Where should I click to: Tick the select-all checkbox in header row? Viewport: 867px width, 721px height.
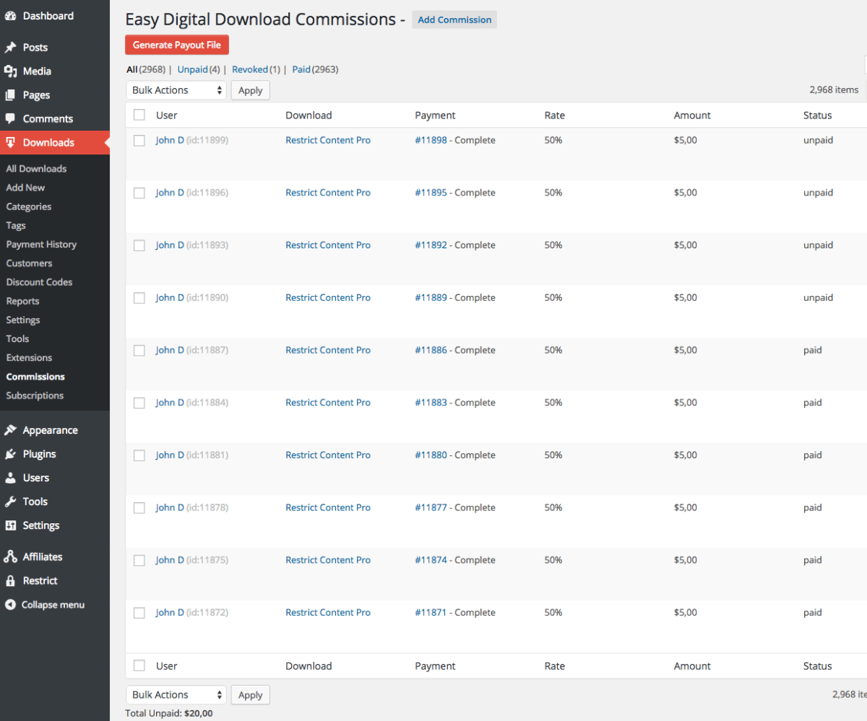(139, 115)
